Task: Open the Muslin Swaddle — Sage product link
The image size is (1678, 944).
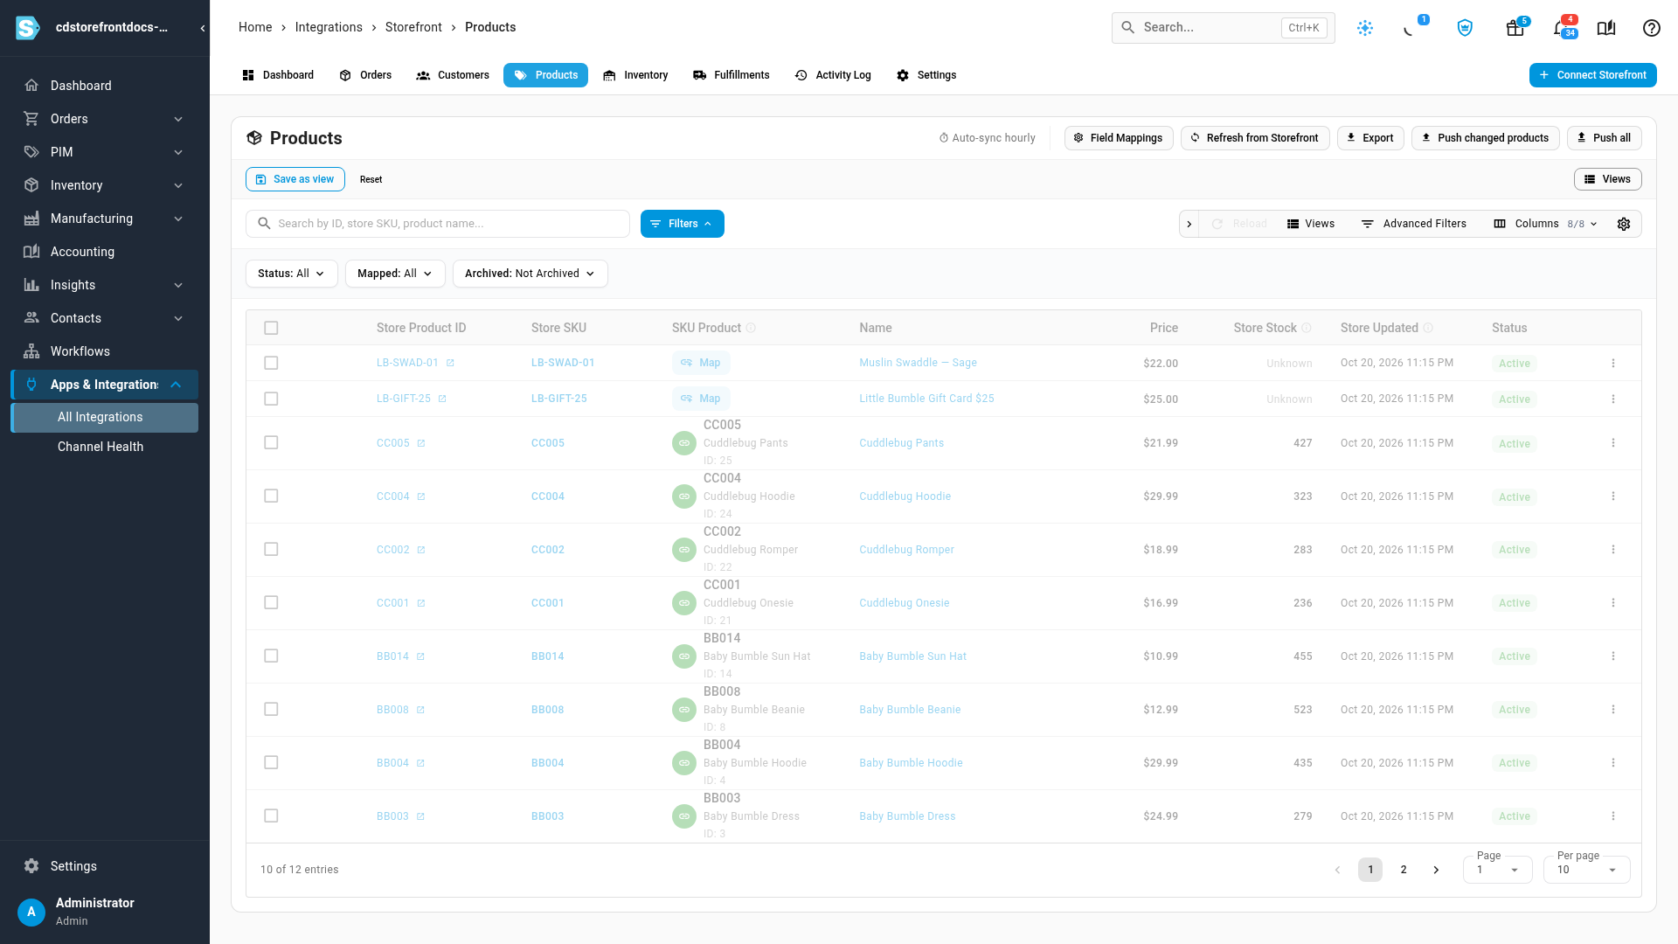Action: pyautogui.click(x=918, y=363)
